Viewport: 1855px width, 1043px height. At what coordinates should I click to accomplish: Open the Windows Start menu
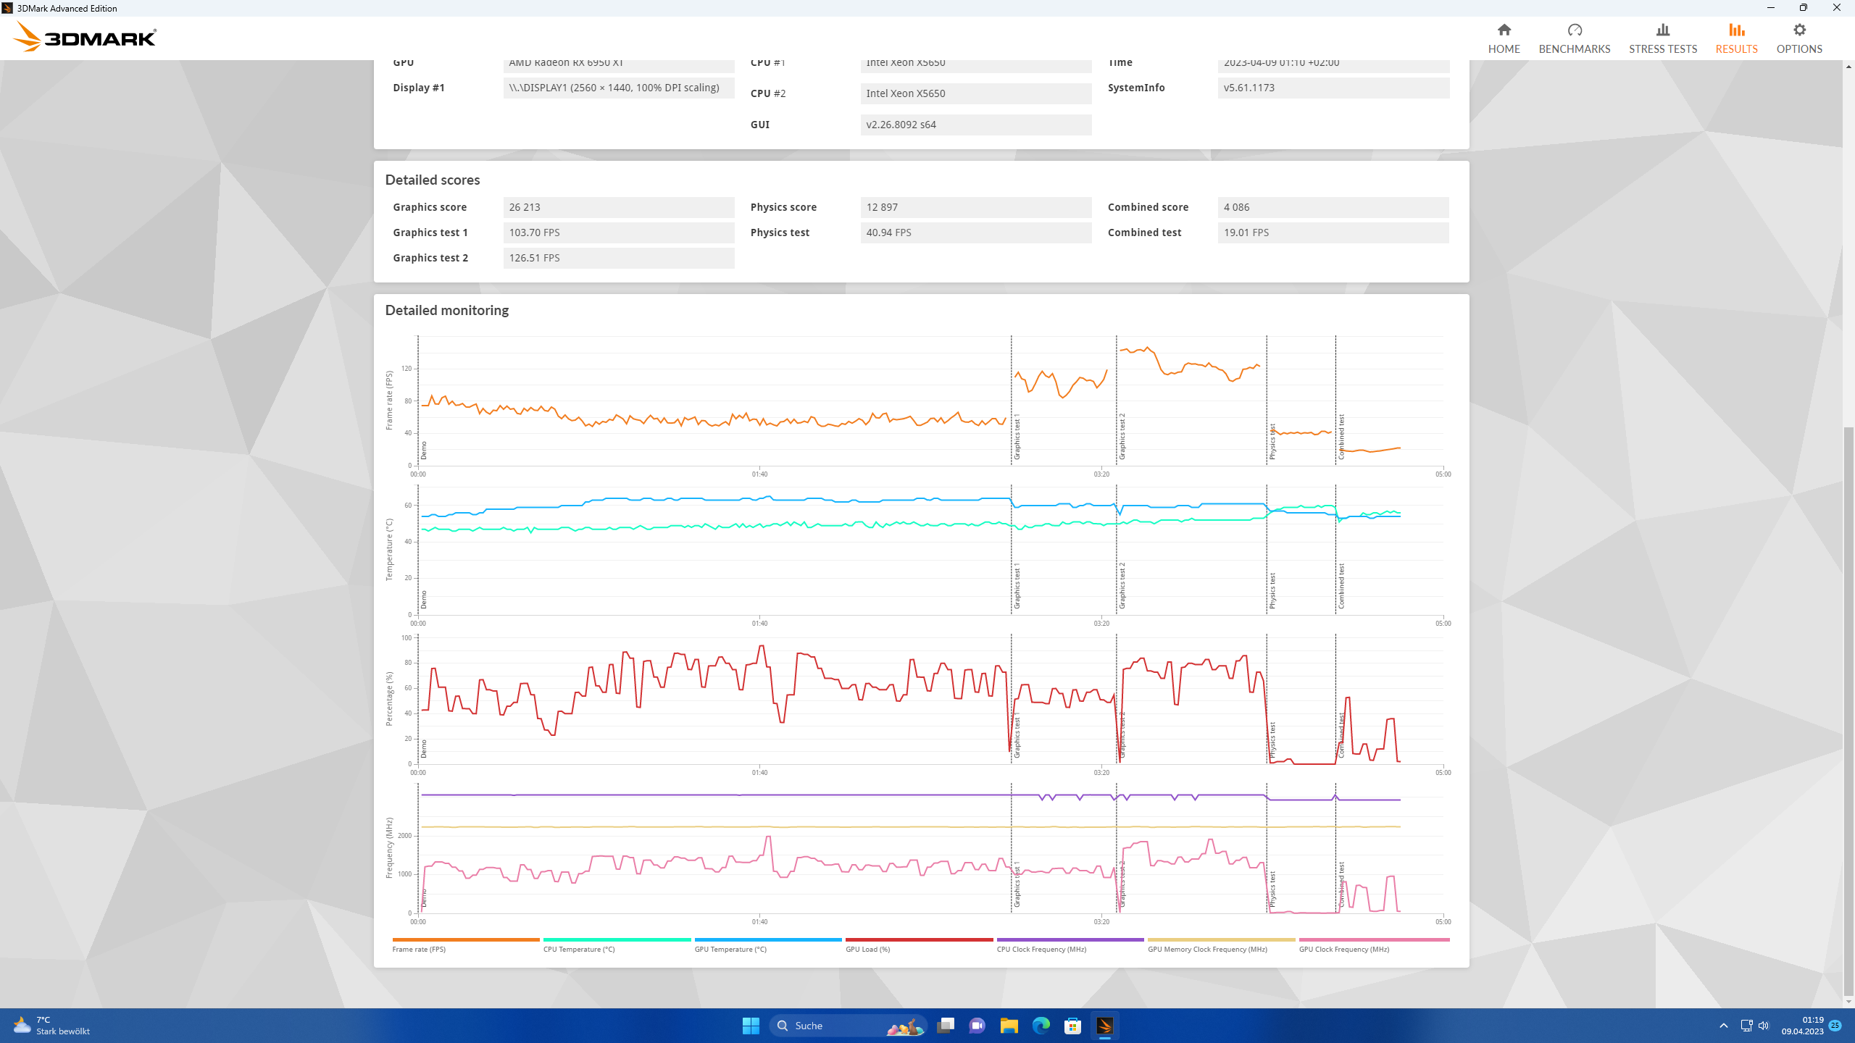coord(751,1026)
